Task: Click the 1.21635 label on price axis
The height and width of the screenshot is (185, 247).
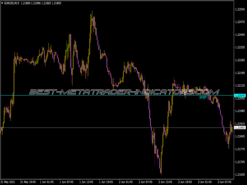Action: pos(240,175)
